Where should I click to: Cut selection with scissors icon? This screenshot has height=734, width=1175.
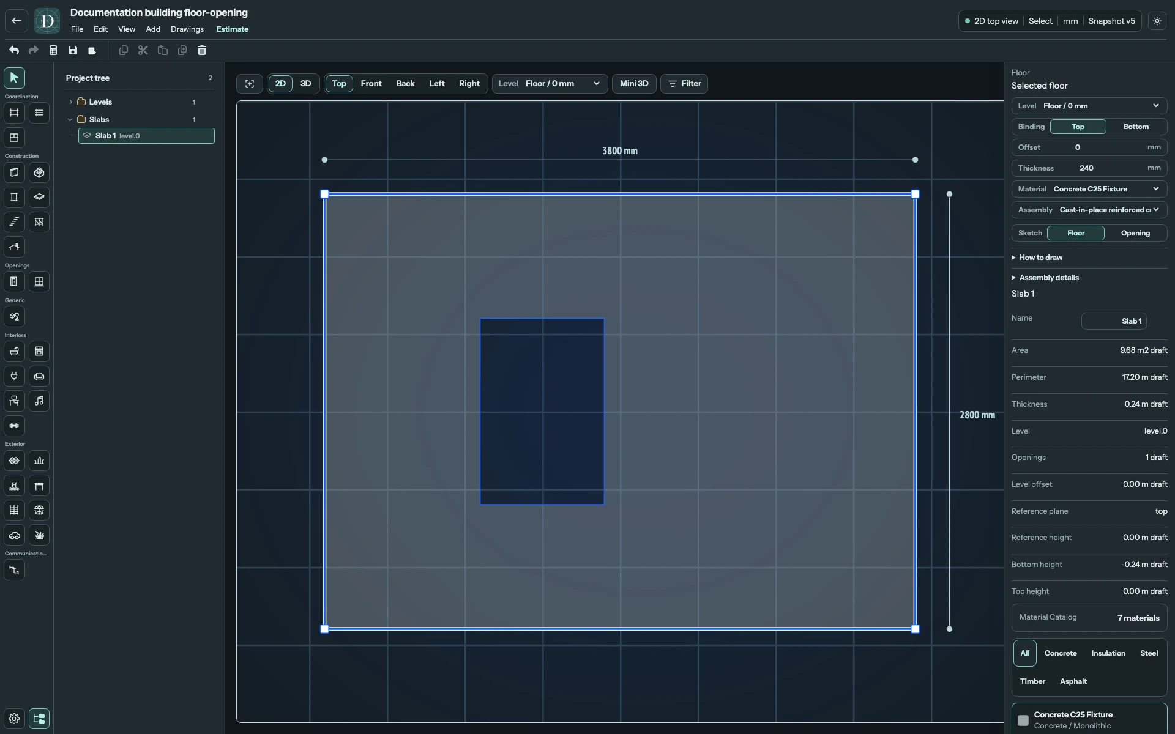tap(143, 50)
